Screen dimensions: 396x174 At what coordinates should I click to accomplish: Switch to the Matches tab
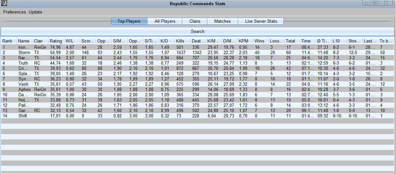tap(223, 21)
